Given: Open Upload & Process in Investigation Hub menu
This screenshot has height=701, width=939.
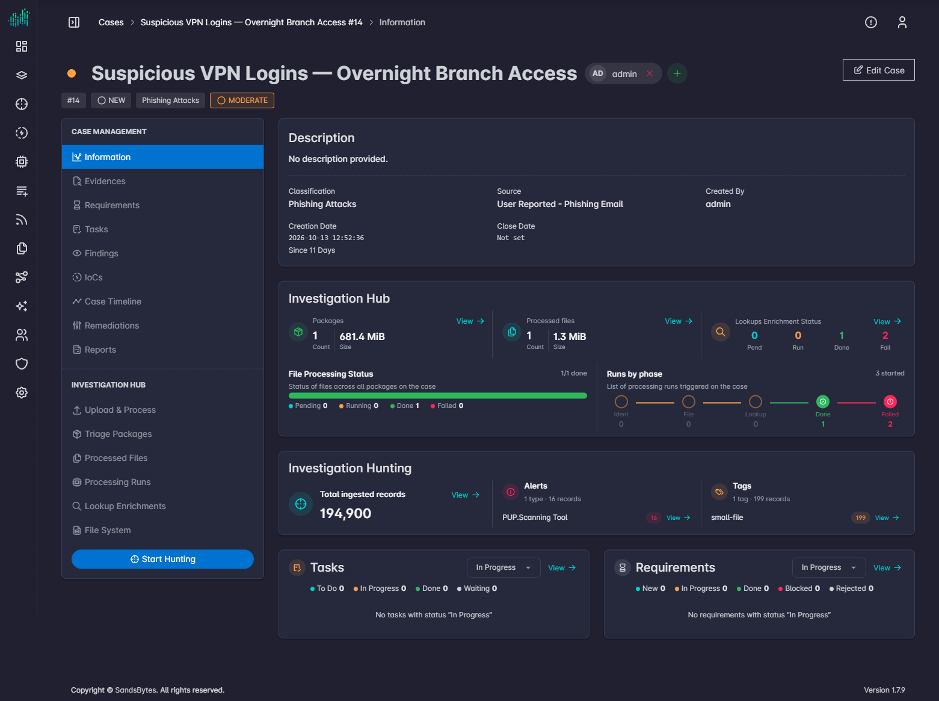Looking at the screenshot, I should tap(162, 410).
